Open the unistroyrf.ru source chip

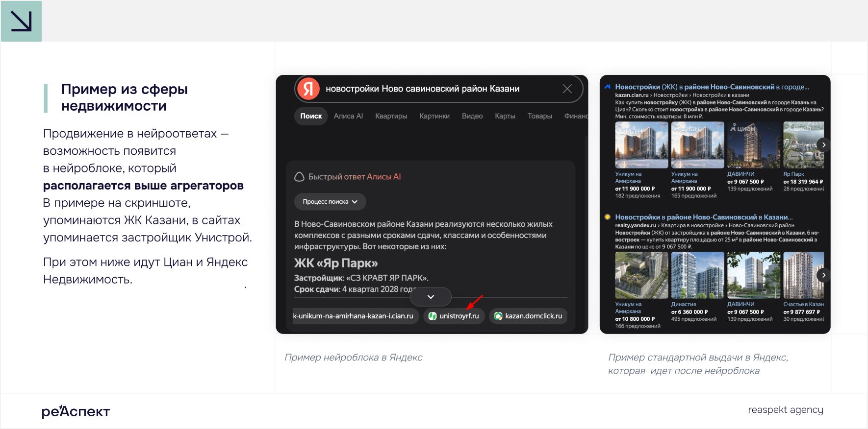pos(454,316)
